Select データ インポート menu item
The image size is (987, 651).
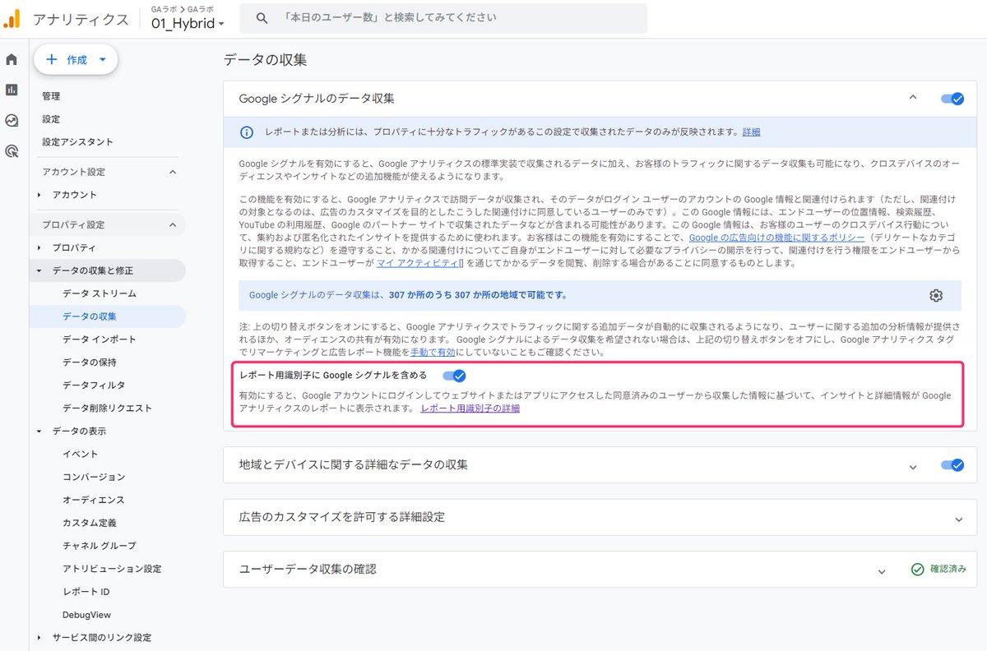coord(100,339)
